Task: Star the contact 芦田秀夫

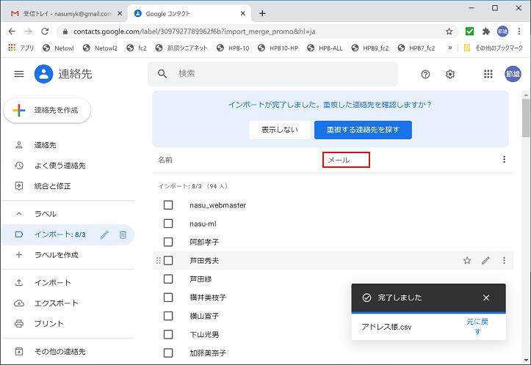Action: [x=467, y=260]
